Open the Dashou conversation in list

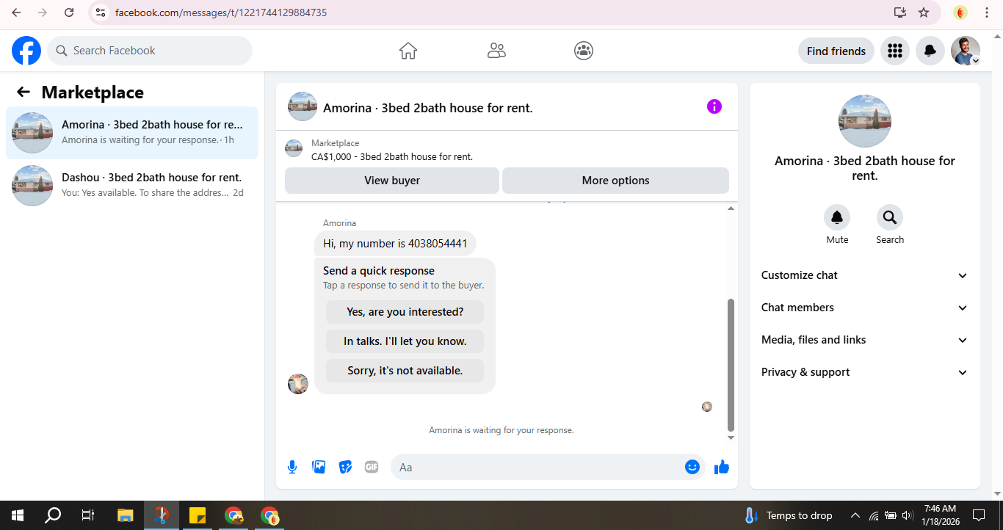pos(132,186)
